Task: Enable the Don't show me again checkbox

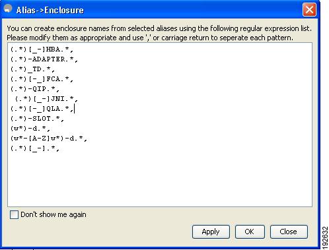Action: tap(14, 214)
